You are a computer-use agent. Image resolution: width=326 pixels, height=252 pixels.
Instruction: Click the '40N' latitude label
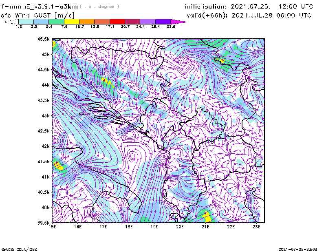pyautogui.click(x=46, y=208)
